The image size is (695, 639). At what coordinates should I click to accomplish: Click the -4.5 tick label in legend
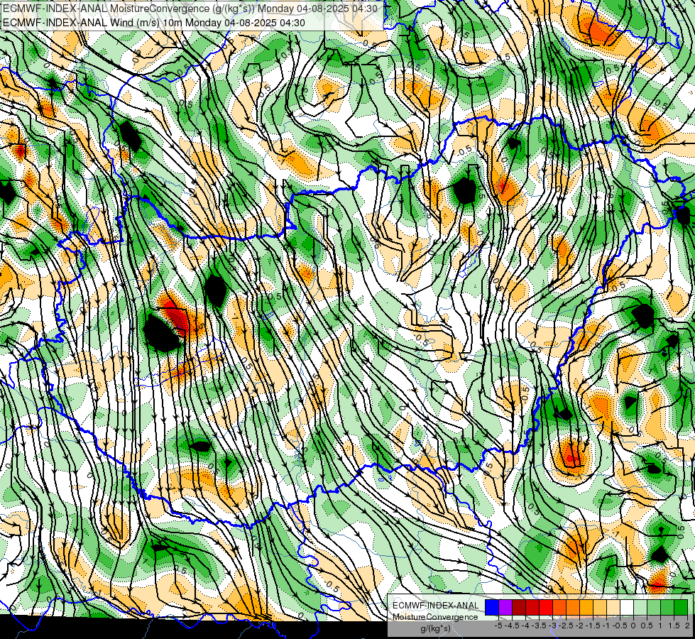[x=512, y=626]
